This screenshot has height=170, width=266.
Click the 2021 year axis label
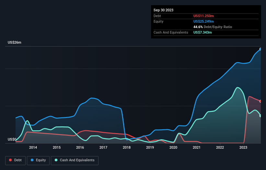(x=197, y=148)
